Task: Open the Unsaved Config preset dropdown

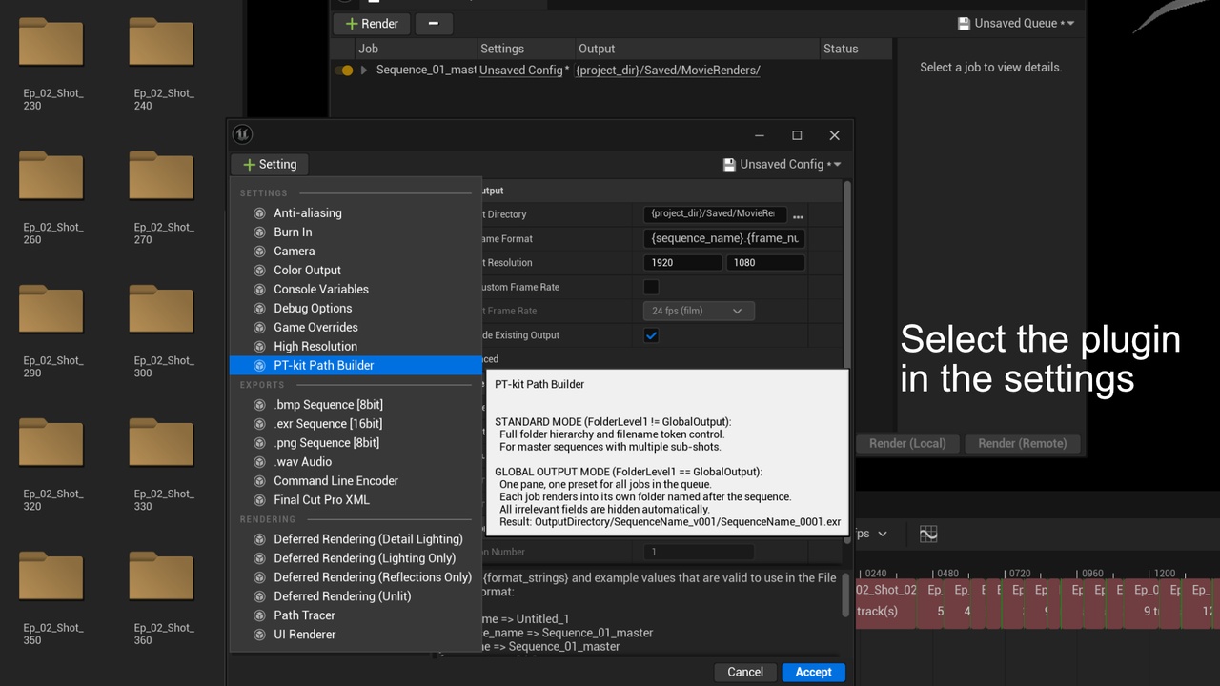Action: (782, 164)
